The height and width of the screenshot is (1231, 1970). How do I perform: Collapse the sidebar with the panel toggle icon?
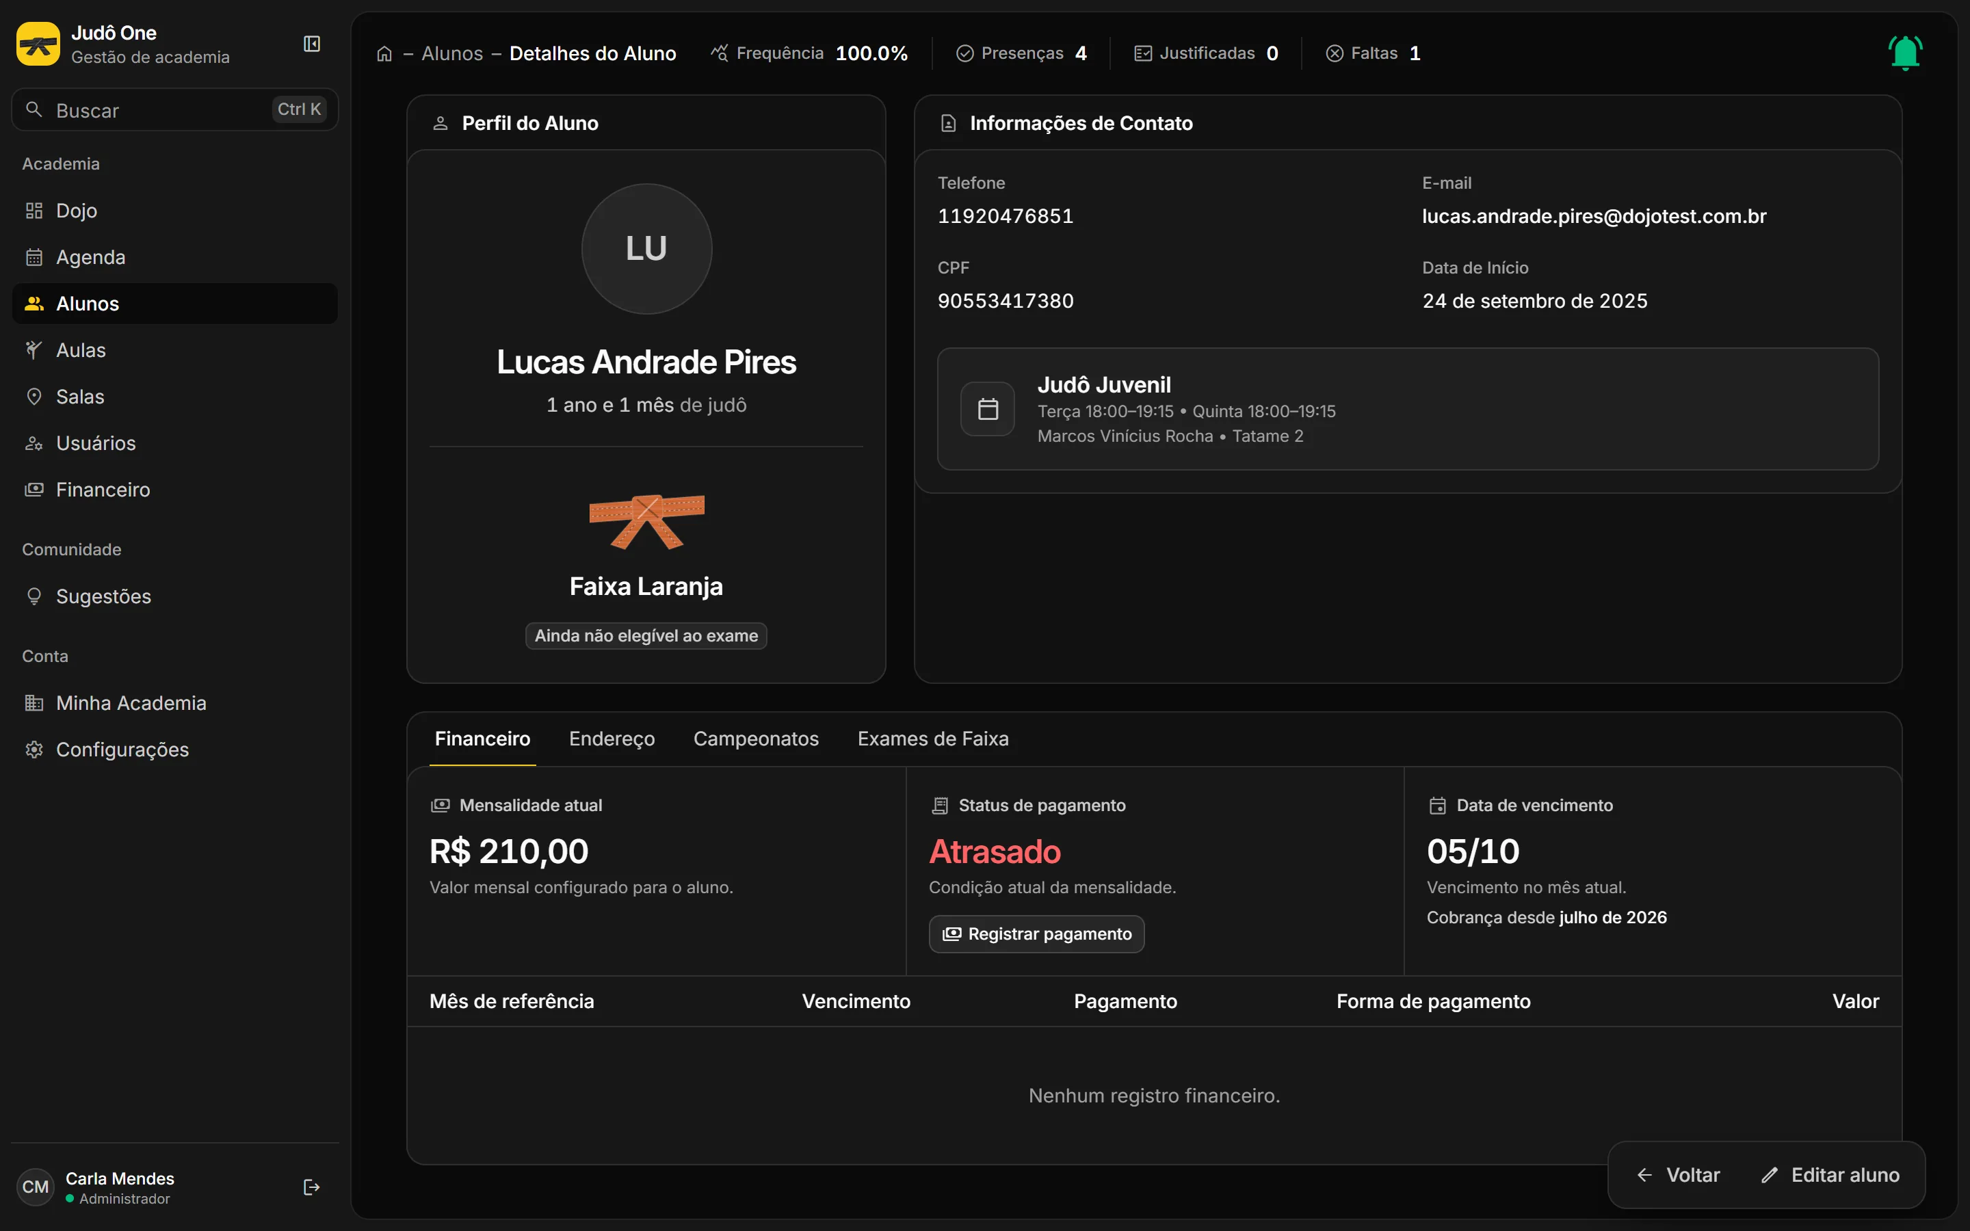click(x=312, y=44)
